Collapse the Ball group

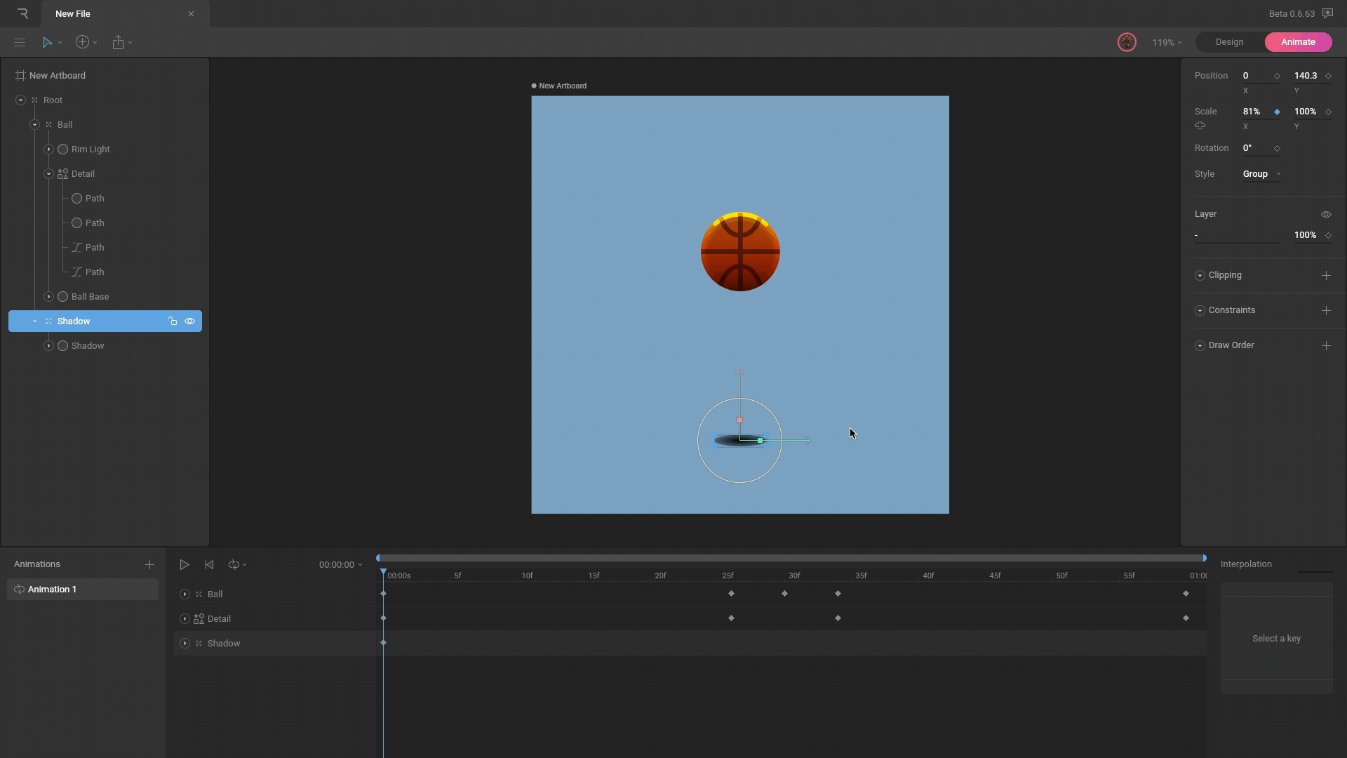tap(34, 125)
